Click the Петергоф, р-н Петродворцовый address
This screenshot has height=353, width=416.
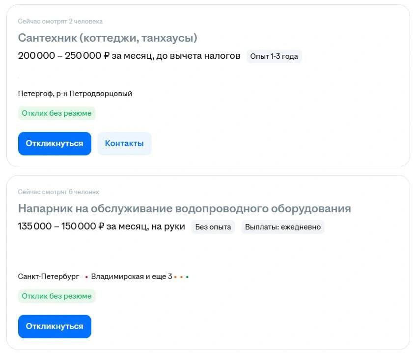[x=75, y=94]
